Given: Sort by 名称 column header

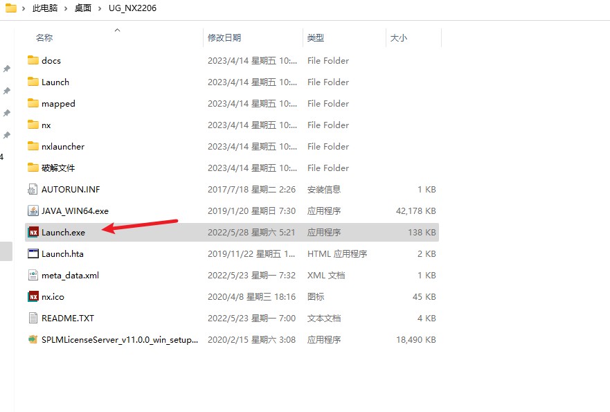Looking at the screenshot, I should 44,37.
